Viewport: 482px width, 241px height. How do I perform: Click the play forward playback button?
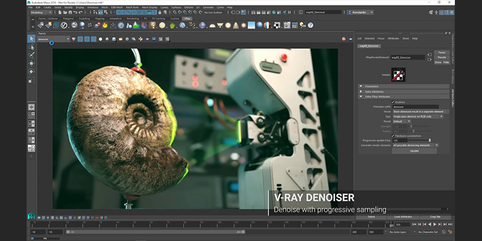coord(435,224)
